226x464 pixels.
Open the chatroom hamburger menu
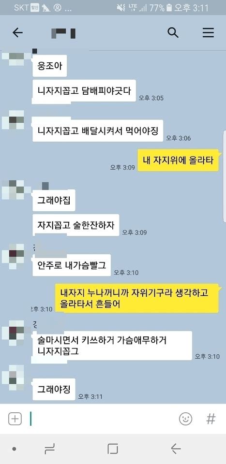point(208,32)
